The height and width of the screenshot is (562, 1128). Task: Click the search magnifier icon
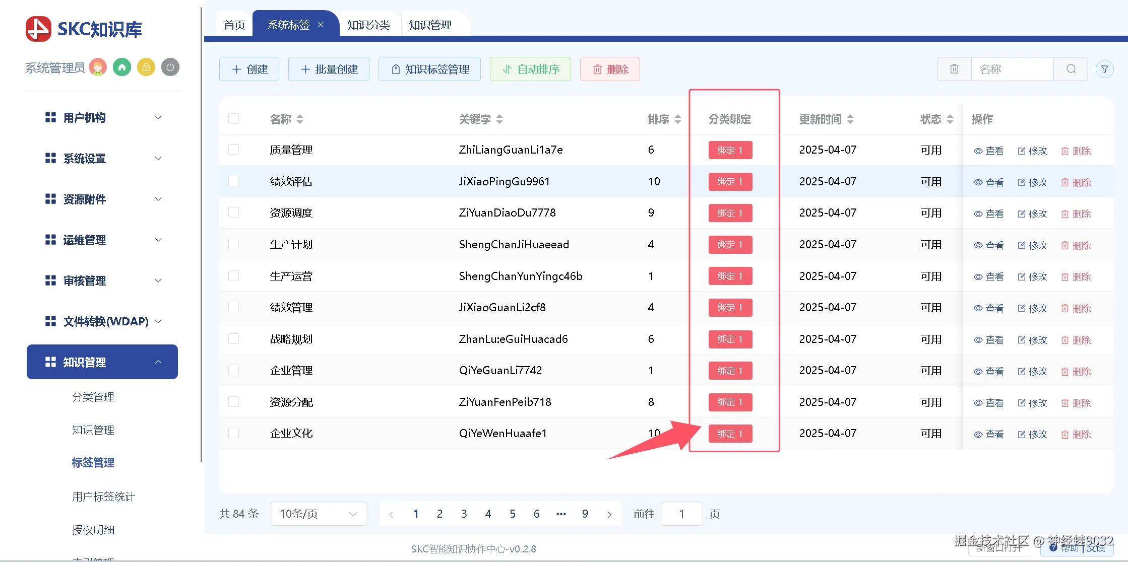1071,69
